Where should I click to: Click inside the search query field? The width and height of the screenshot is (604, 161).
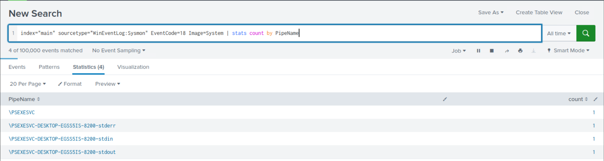tap(407, 33)
